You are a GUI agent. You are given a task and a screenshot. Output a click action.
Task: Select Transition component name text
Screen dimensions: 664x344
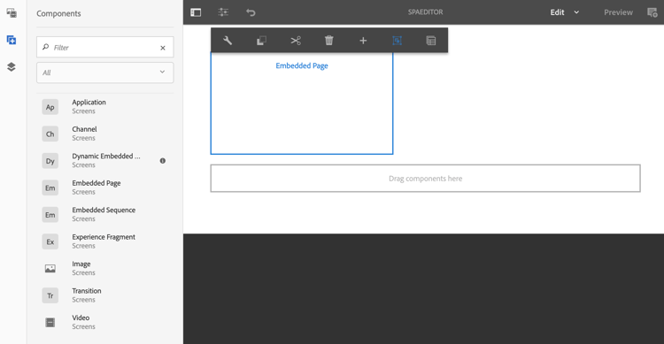(x=87, y=291)
